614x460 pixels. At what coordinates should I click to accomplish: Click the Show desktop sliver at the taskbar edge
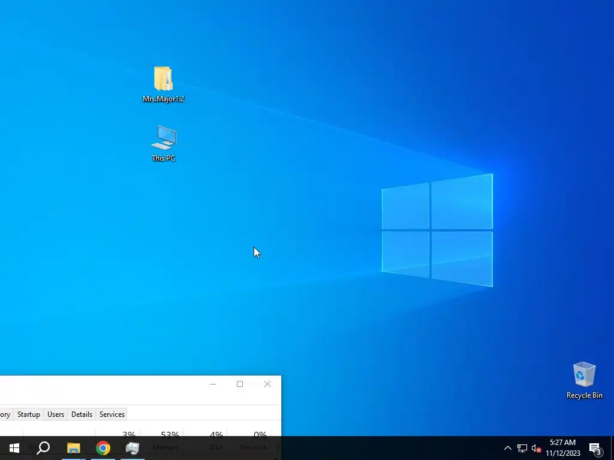(x=612, y=448)
